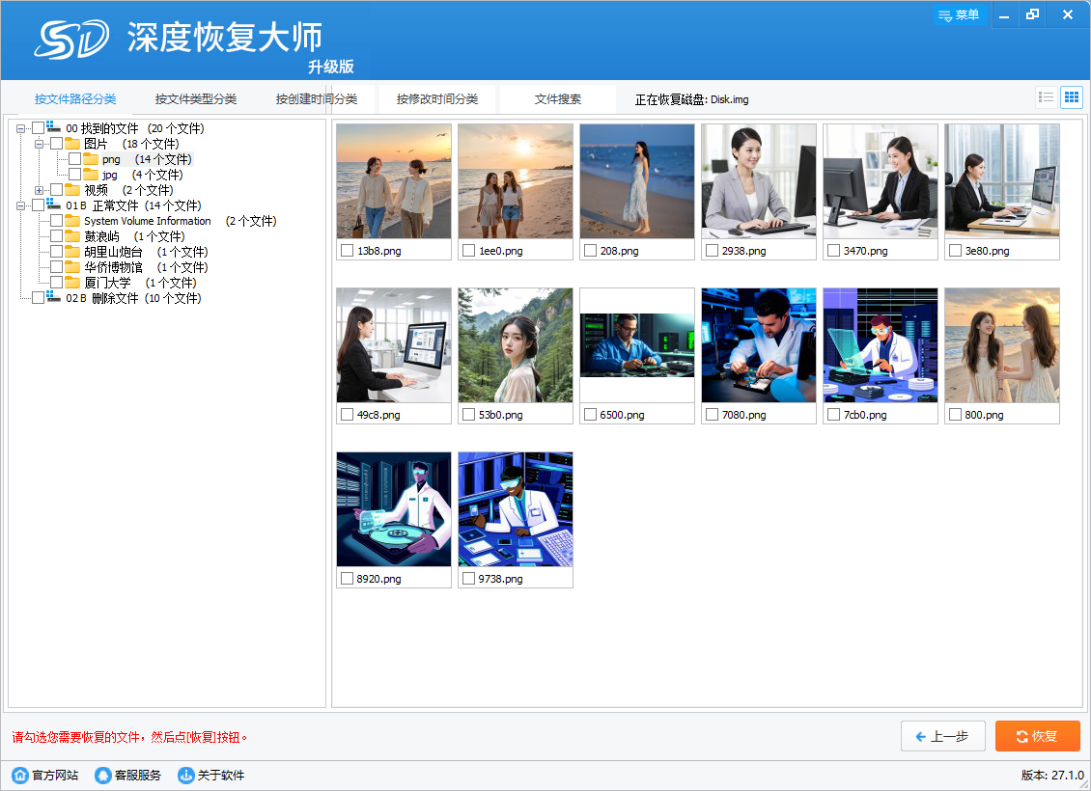The width and height of the screenshot is (1091, 791).
Task: Switch to 按文件类型分类 tab
Action: pos(196,99)
